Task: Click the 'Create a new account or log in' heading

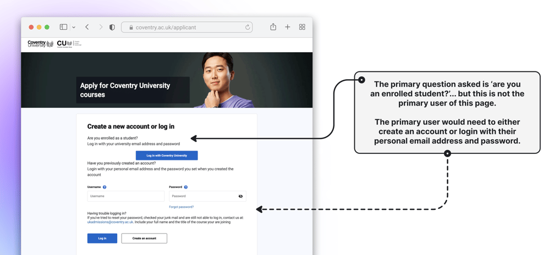Action: [x=131, y=126]
